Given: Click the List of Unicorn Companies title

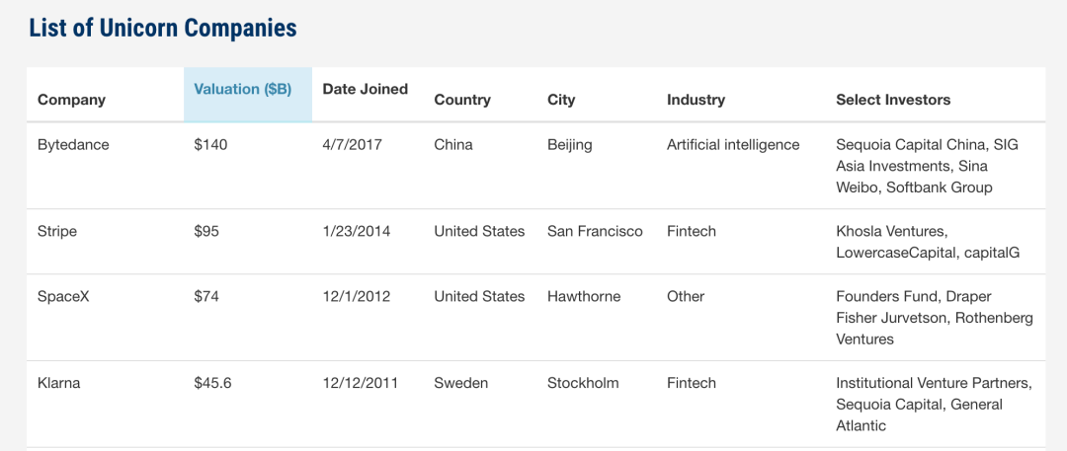Looking at the screenshot, I should (x=163, y=28).
